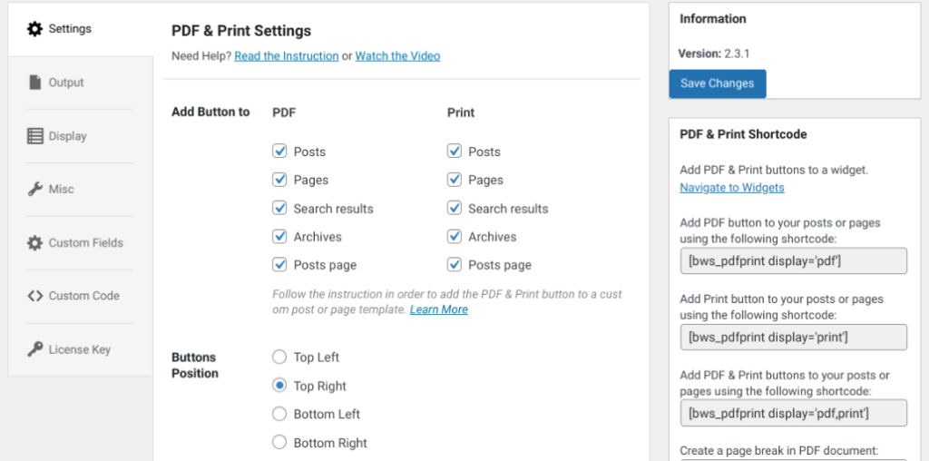Uncheck Print Posts page checkbox
The image size is (929, 461).
[455, 265]
